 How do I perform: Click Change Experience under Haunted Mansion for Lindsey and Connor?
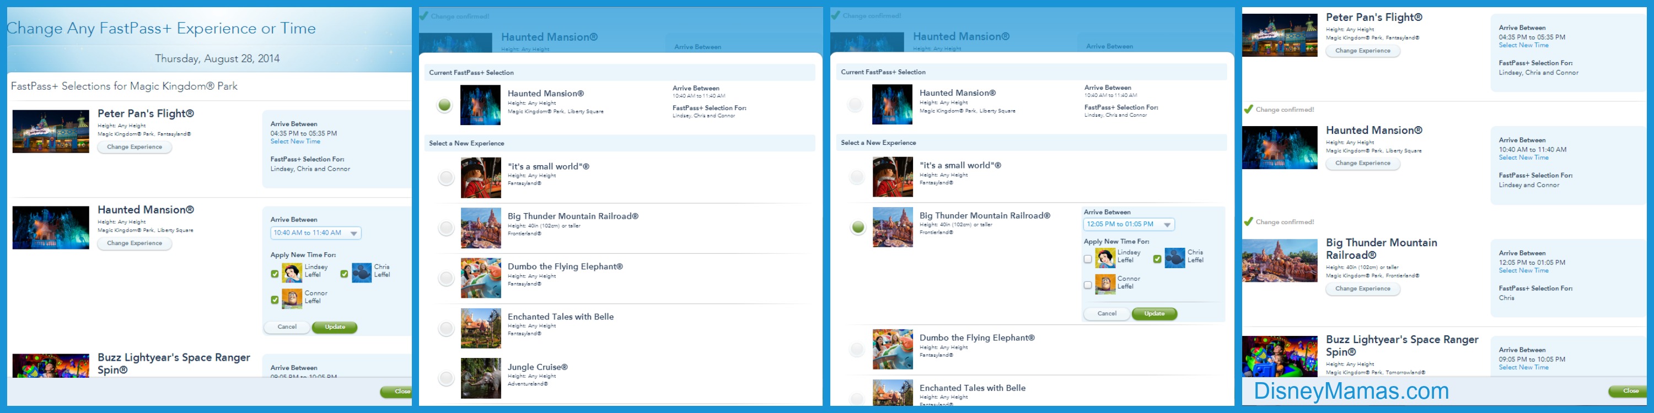point(1363,163)
